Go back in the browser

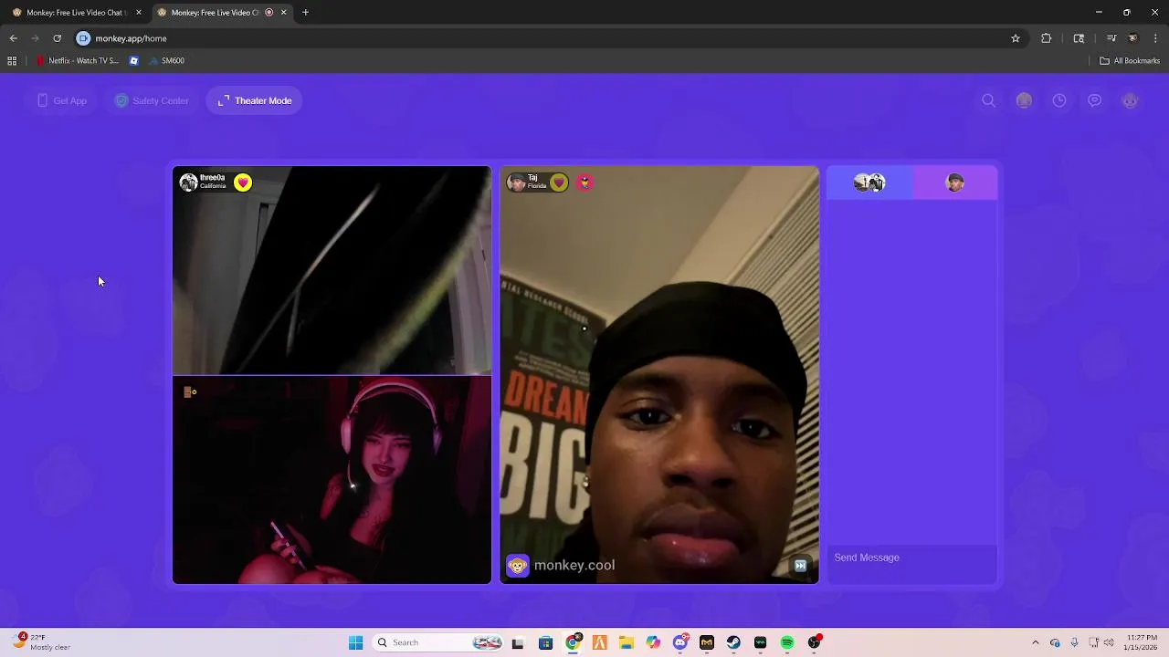pos(13,38)
